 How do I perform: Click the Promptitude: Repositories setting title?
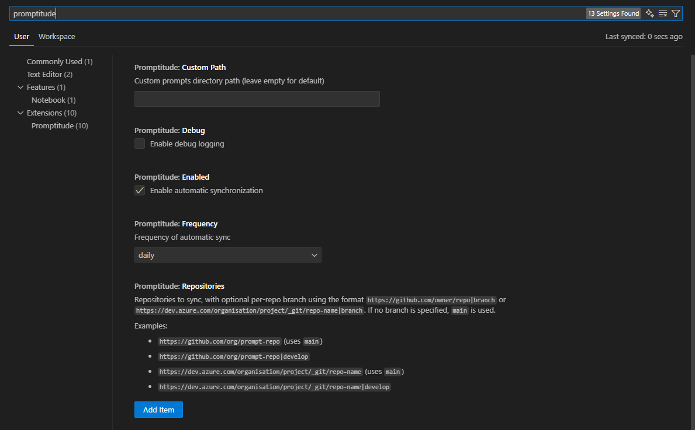179,286
